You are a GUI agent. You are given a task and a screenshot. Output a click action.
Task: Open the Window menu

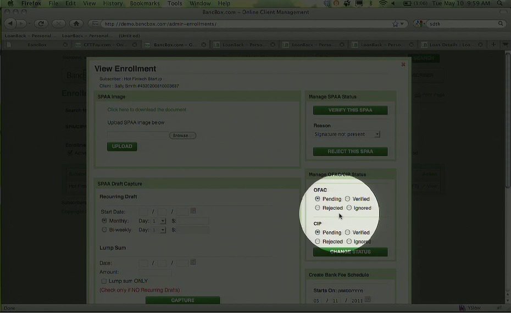(200, 4)
